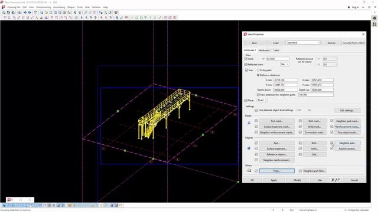378x212 pixels.
Task: Select the draw rectangle tool in toolbar
Action: point(136,18)
